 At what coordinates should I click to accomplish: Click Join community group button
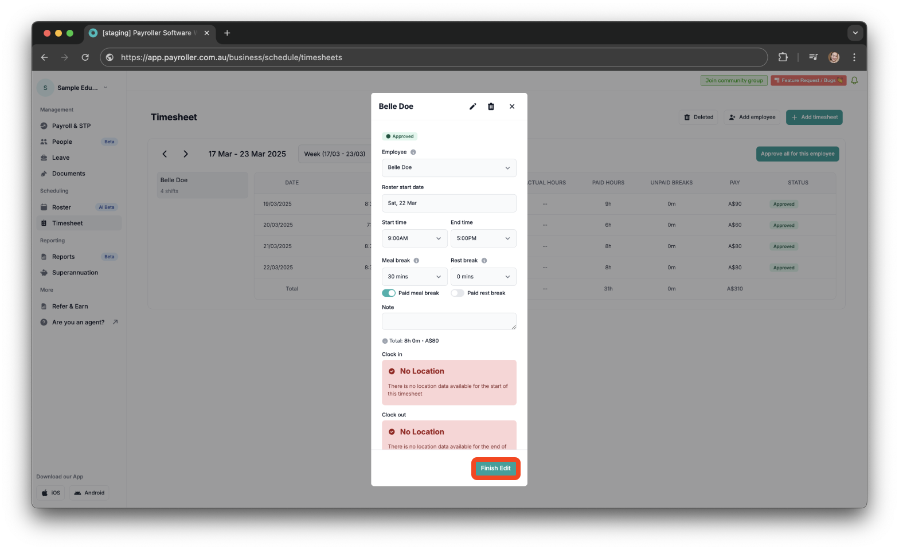click(x=734, y=81)
